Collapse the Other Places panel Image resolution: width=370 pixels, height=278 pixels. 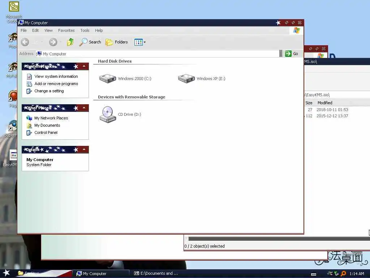tap(84, 108)
